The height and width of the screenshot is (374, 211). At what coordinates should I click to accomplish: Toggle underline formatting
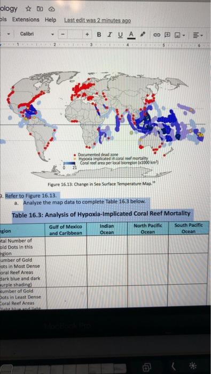click(120, 35)
